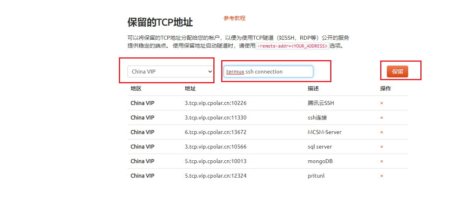Image resolution: width=466 pixels, height=200 pixels.
Task: Click the 保留 reserve button
Action: pyautogui.click(x=398, y=72)
